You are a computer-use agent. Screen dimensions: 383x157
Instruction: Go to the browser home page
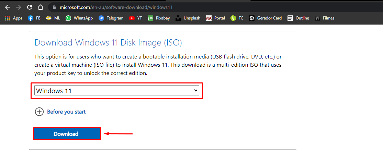41,7
